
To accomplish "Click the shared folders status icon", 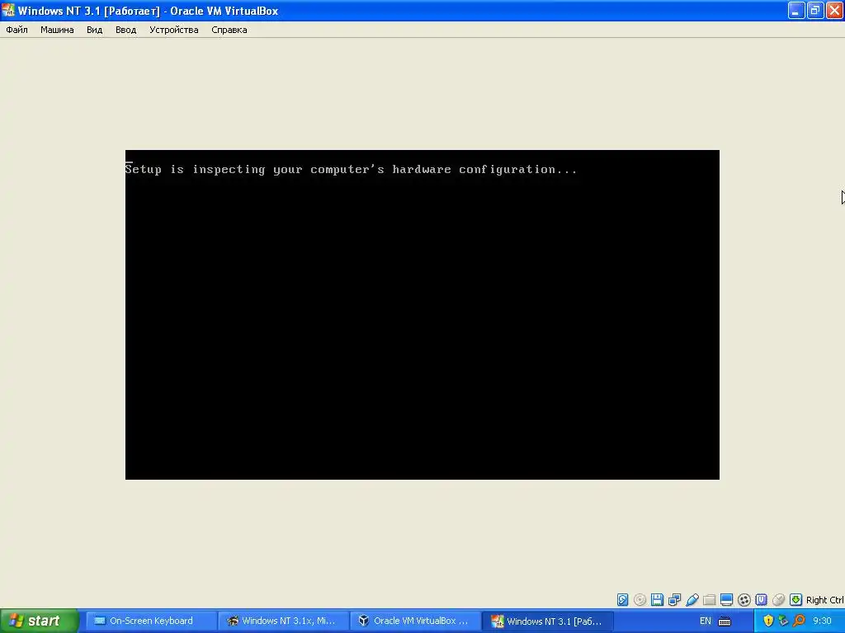I will tap(709, 600).
